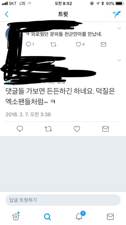
Task: Open the tweet timestamp 2018. 2. 7. 오전 3:36
Action: 28,115
